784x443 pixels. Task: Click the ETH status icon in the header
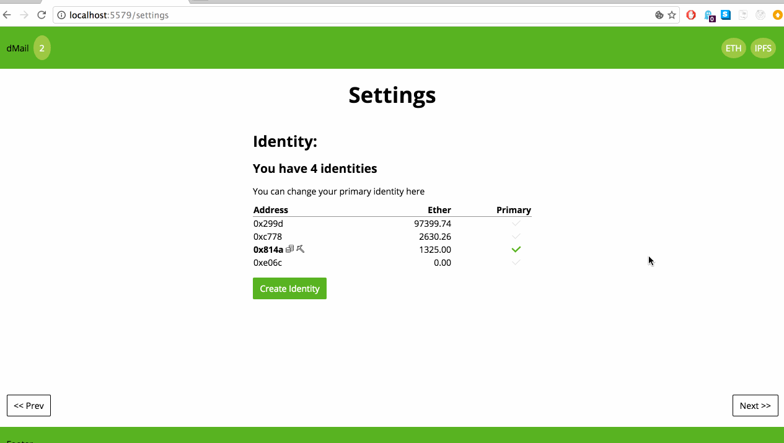pyautogui.click(x=733, y=48)
